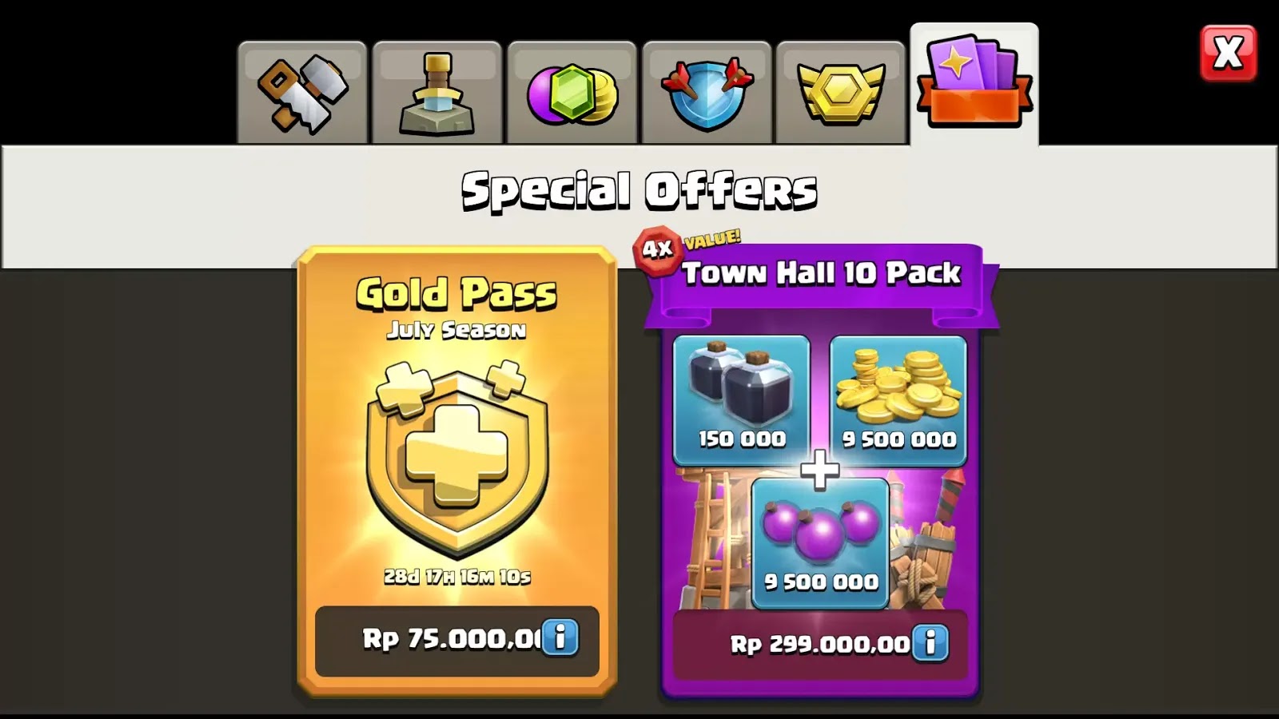Click the Town Hall 10 Pack info icon
The width and height of the screenshot is (1279, 719).
click(930, 643)
